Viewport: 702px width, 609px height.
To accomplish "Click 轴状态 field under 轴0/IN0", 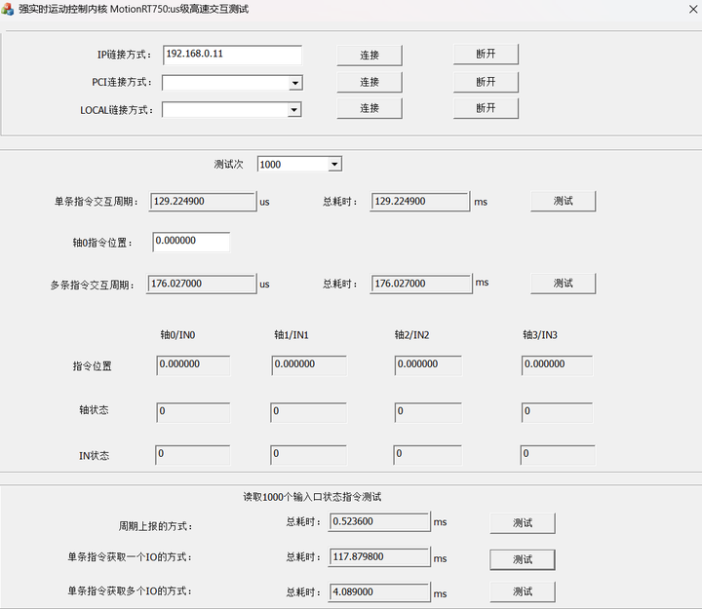I will point(193,412).
